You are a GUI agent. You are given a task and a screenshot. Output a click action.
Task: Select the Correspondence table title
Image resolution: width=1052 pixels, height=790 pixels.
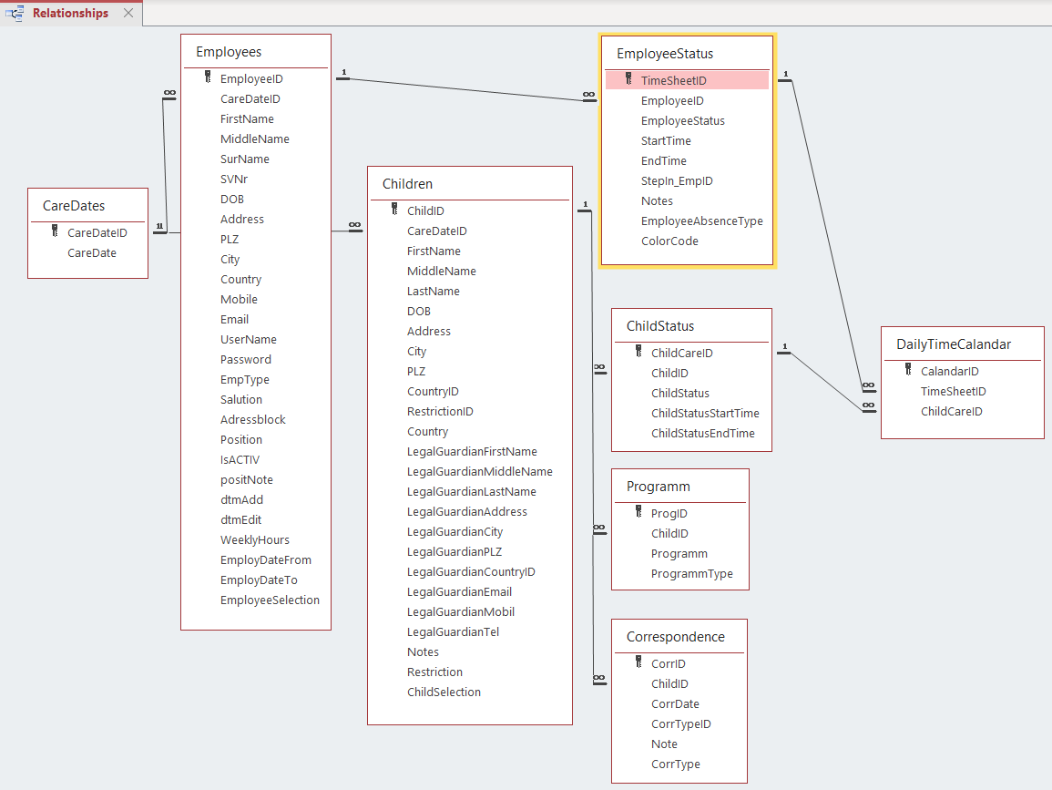click(676, 637)
